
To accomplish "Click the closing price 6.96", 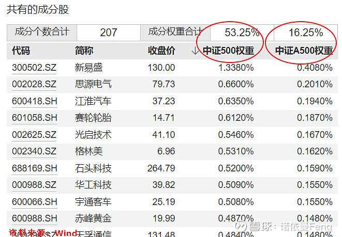I will [166, 151].
